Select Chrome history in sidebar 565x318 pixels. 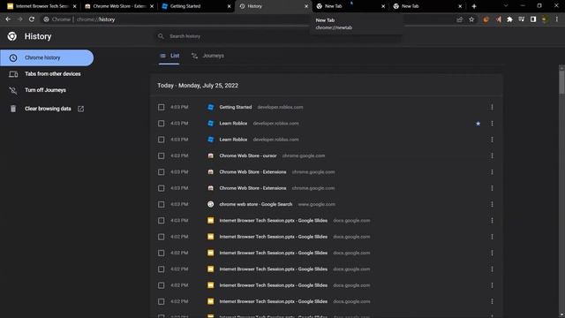47,57
